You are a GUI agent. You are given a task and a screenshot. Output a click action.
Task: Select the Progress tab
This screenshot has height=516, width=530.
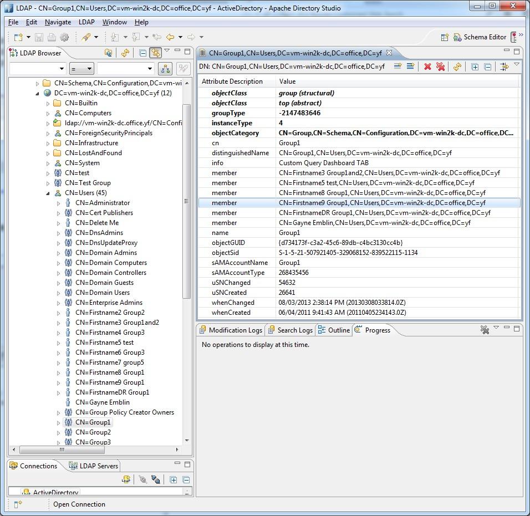pyautogui.click(x=373, y=330)
